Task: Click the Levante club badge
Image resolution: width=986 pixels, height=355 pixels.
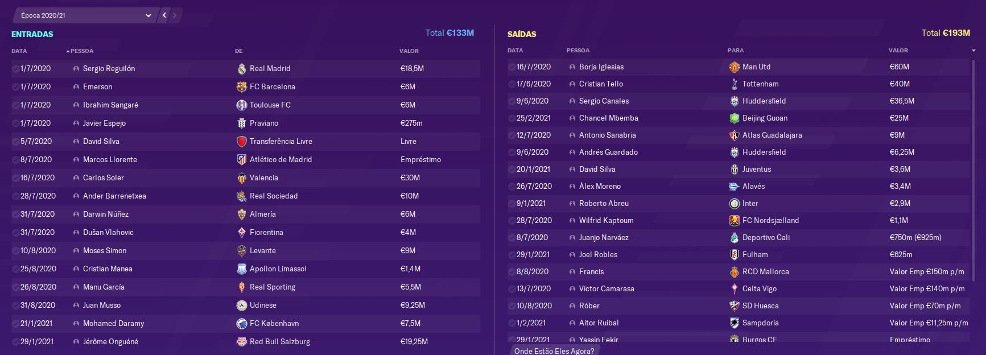Action: [242, 251]
